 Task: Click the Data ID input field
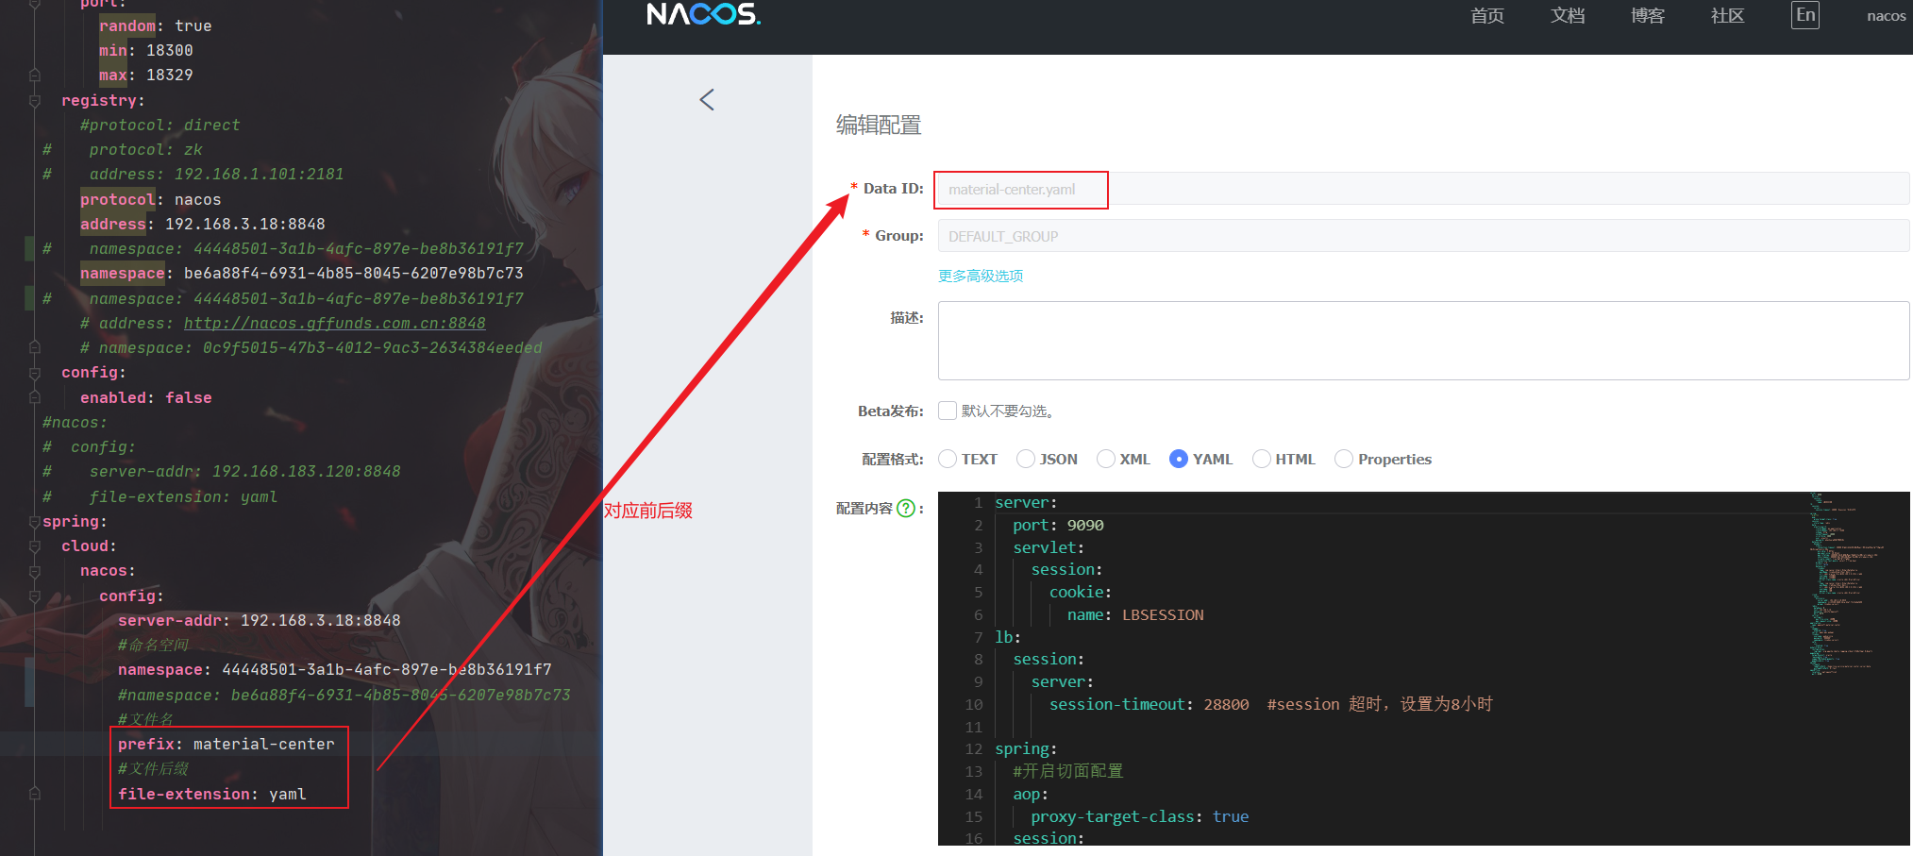tap(1423, 189)
